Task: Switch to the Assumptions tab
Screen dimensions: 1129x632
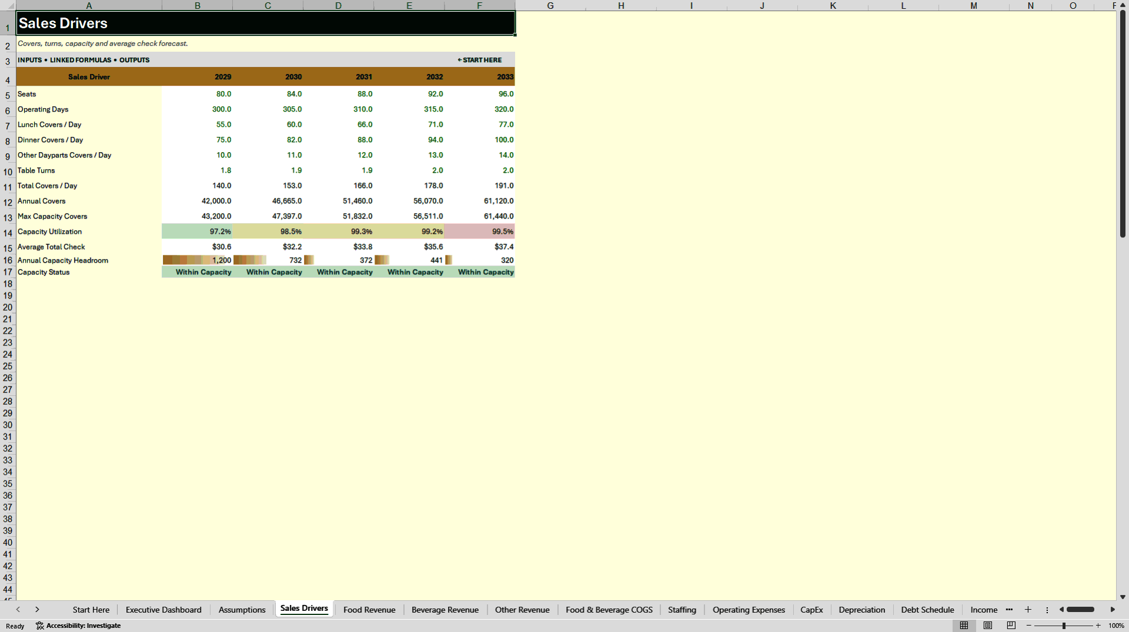Action: (242, 610)
